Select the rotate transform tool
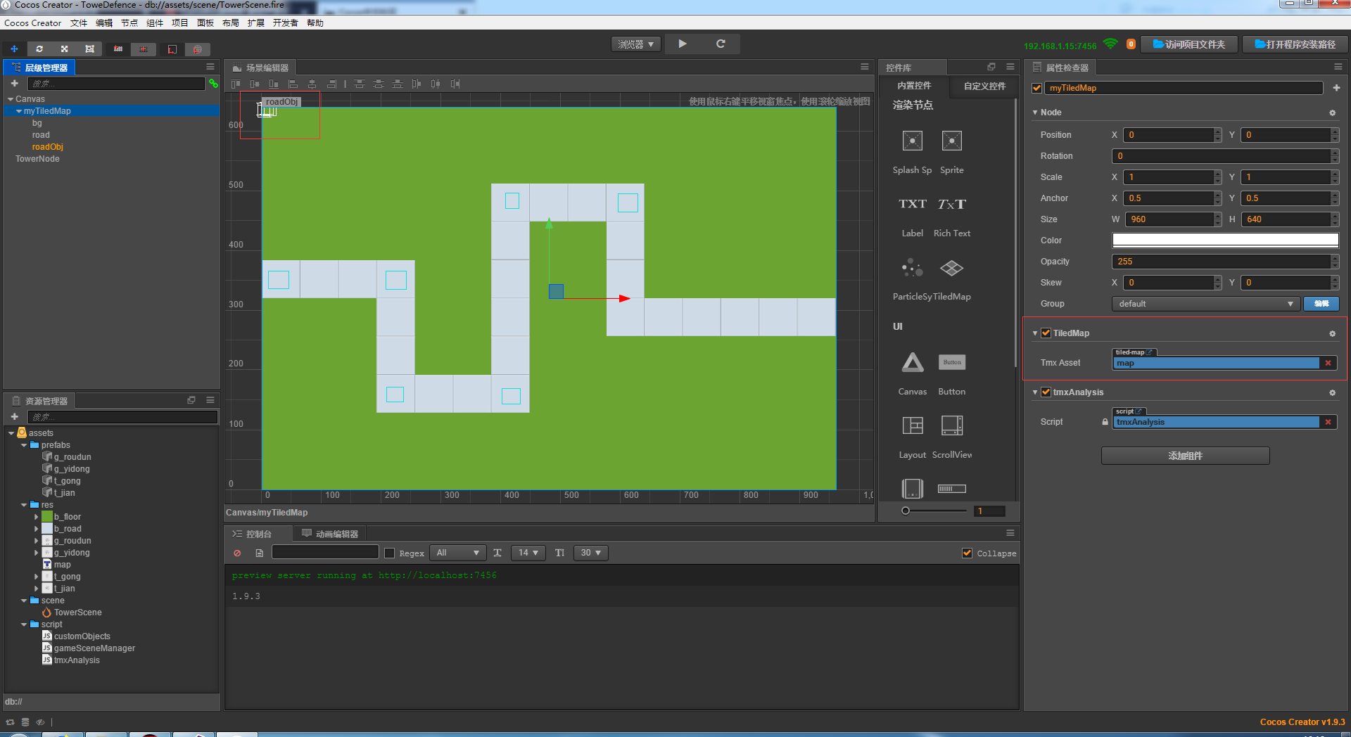 [39, 49]
